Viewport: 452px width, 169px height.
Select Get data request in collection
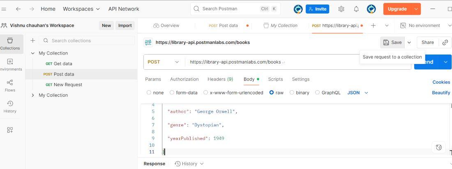click(x=62, y=64)
